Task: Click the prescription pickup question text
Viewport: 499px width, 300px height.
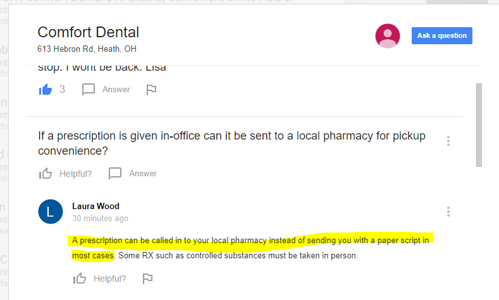Action: [x=231, y=143]
